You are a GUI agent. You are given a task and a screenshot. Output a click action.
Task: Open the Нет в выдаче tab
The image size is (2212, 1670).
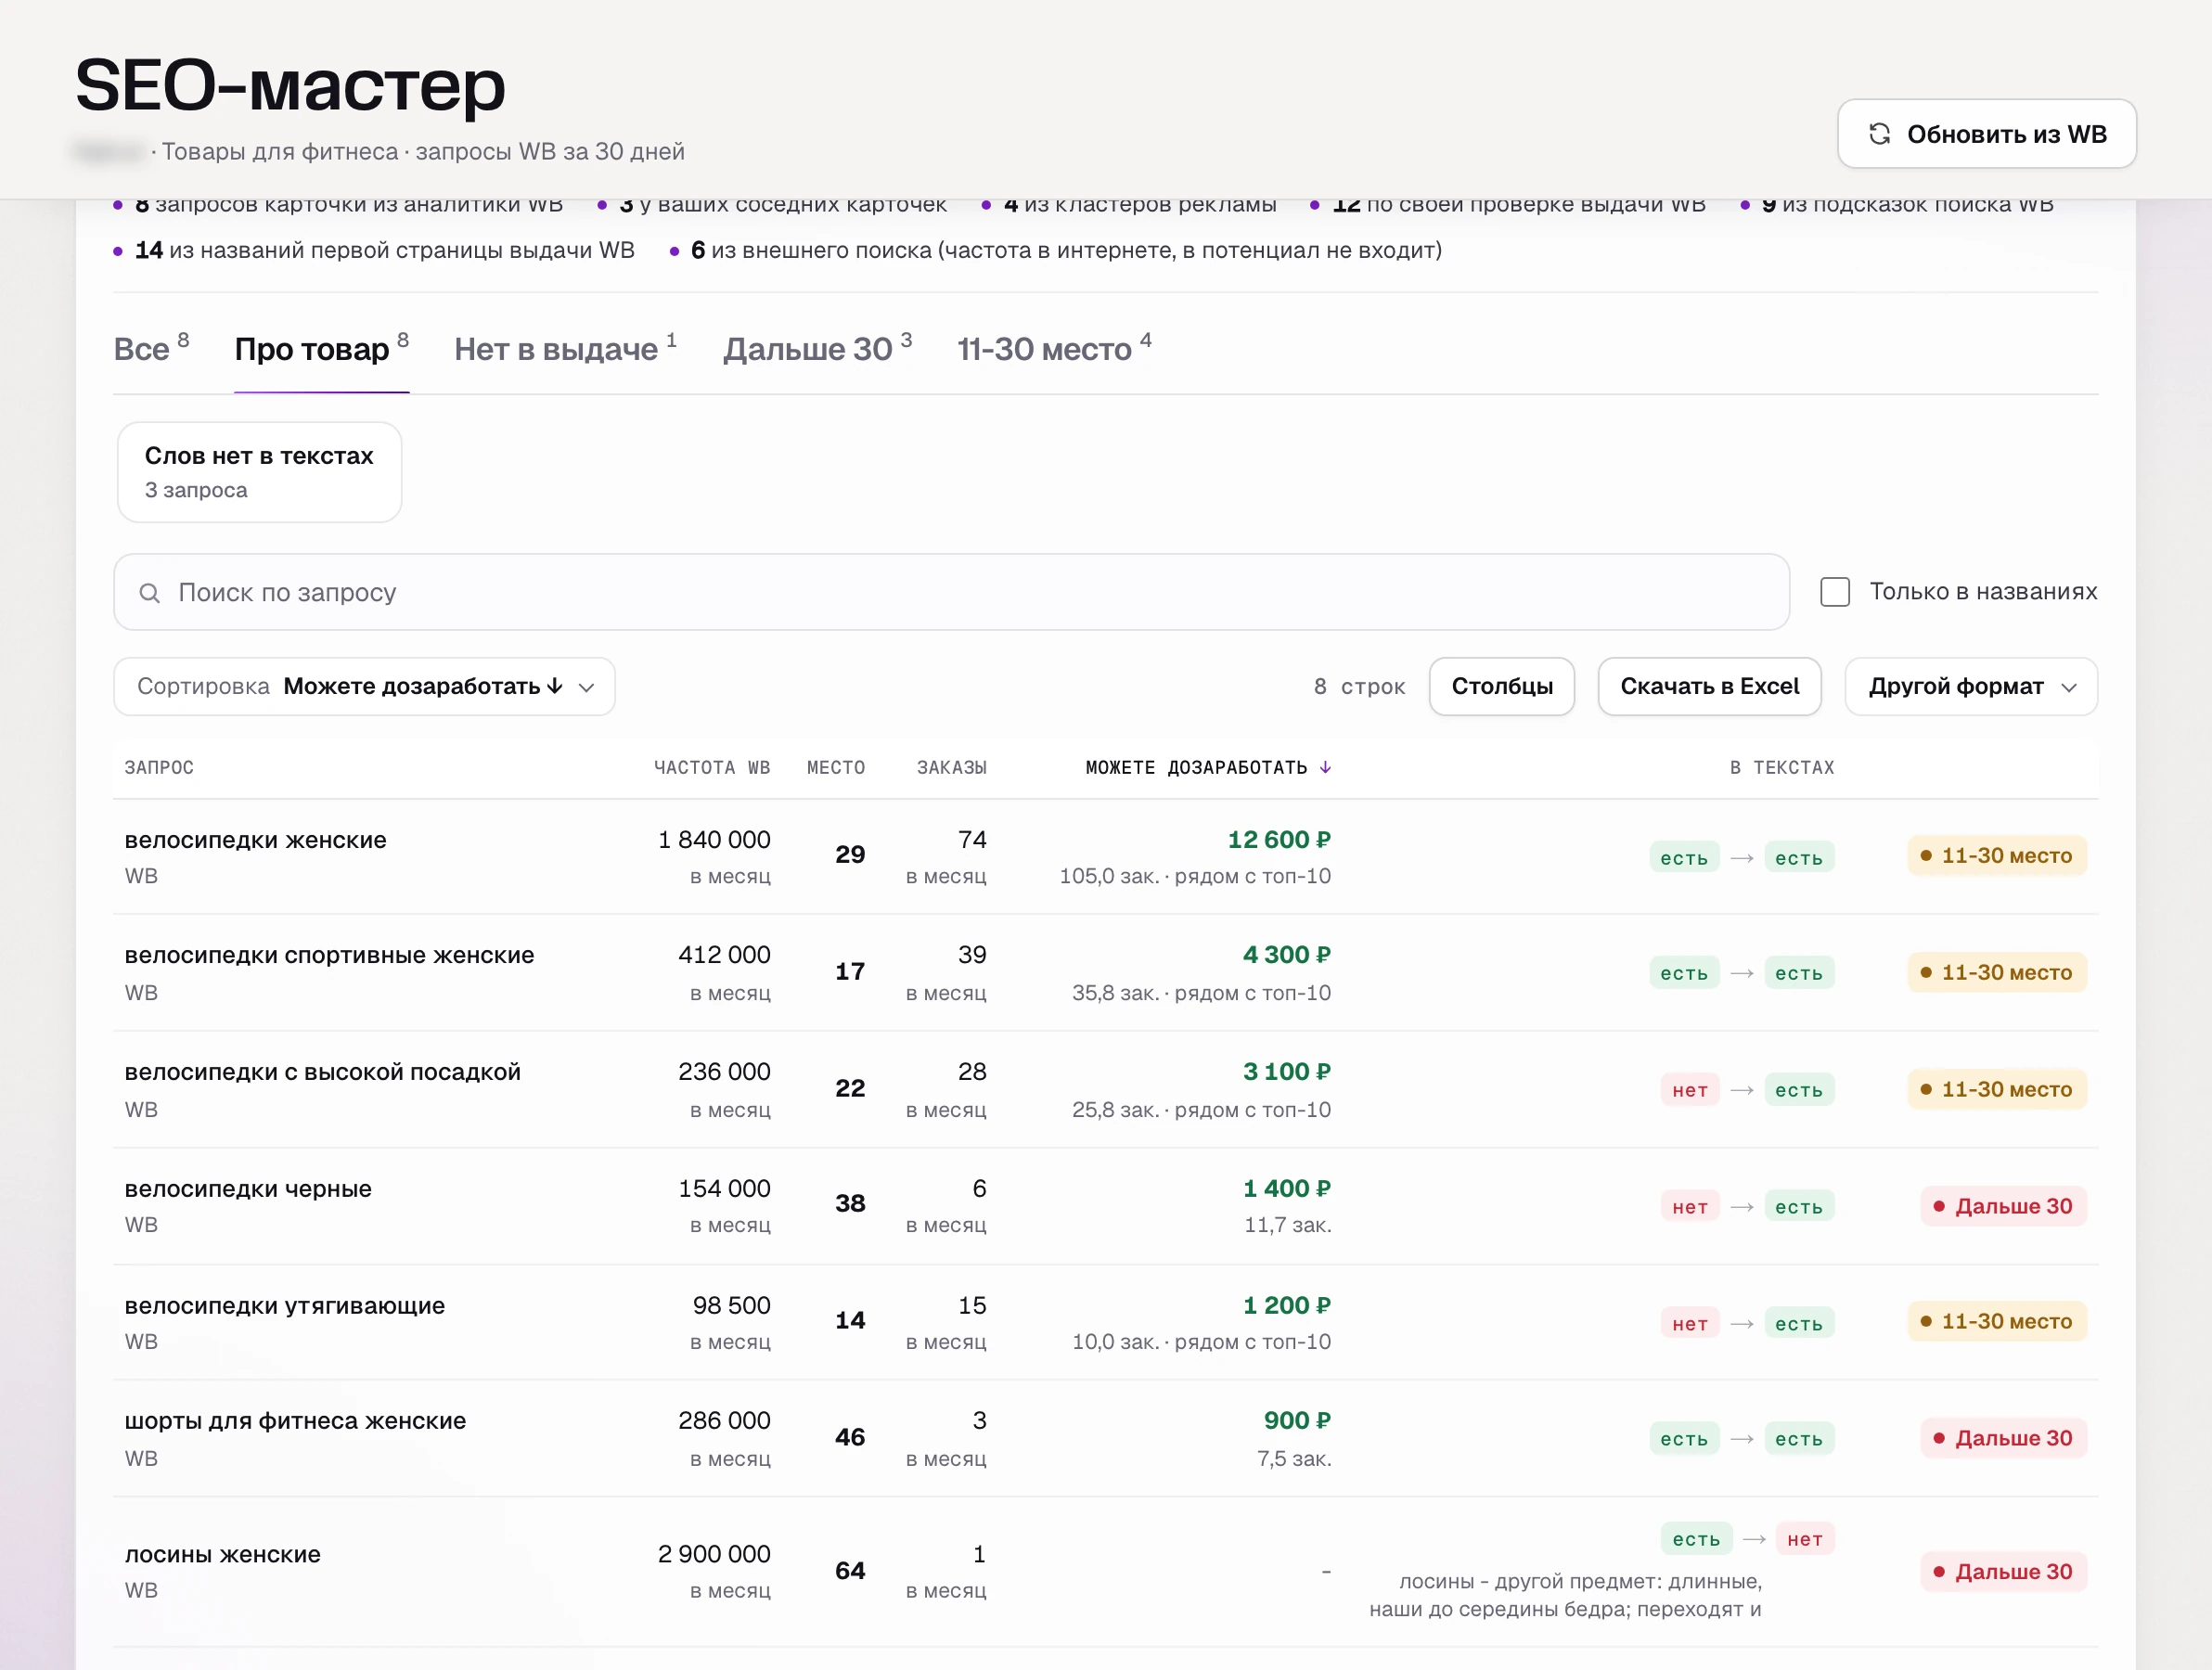tap(565, 349)
